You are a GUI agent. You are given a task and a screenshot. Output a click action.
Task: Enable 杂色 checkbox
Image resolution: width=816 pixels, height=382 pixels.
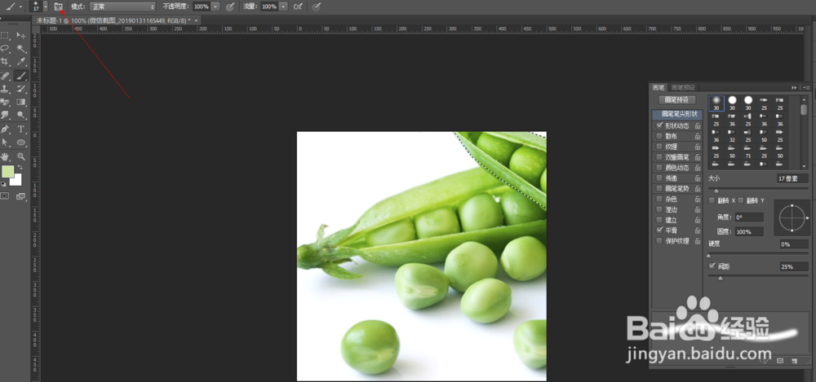(x=659, y=199)
